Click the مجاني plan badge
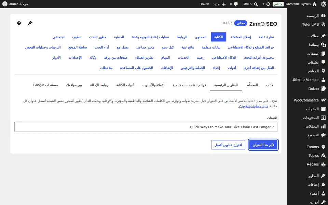 pos(241,23)
